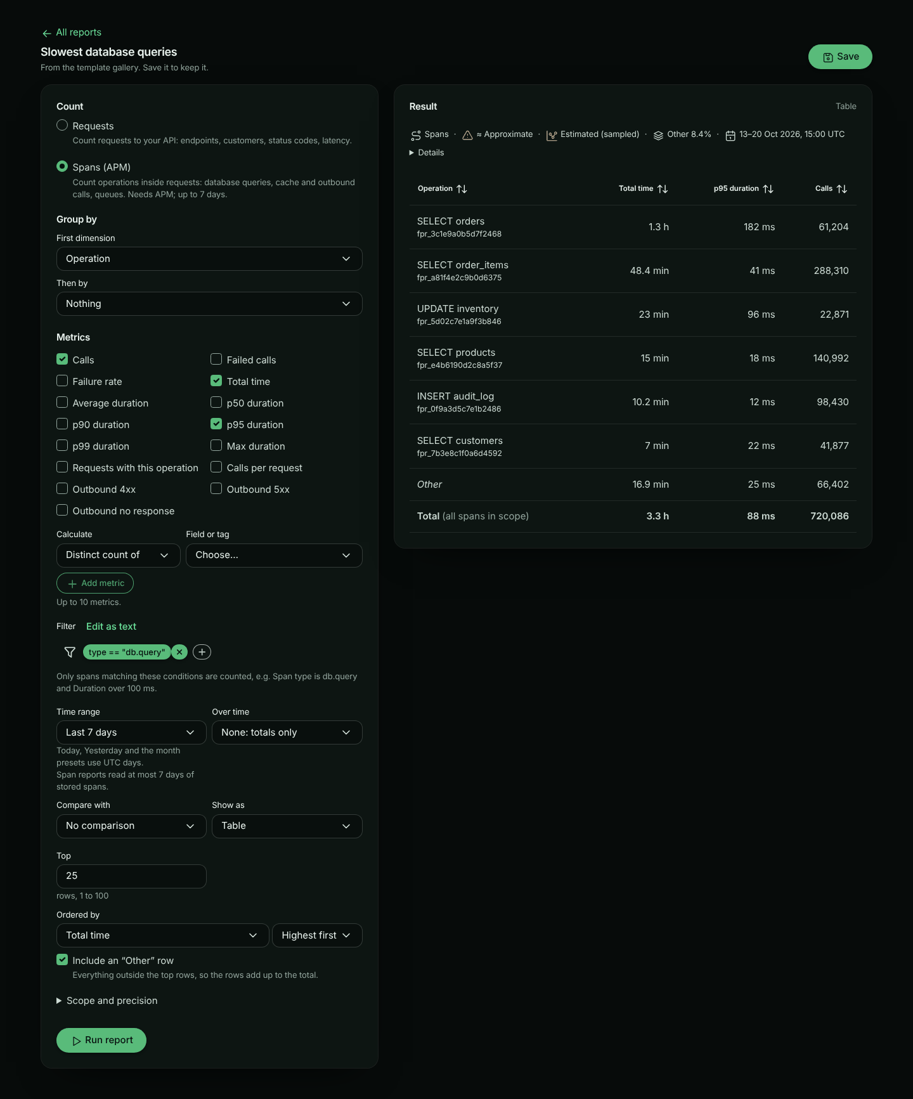Click the calendar icon beside date range
This screenshot has width=913, height=1099.
coord(730,135)
